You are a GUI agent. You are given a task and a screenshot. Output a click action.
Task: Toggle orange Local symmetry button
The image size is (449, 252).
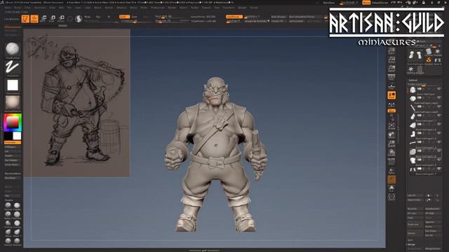391,95
